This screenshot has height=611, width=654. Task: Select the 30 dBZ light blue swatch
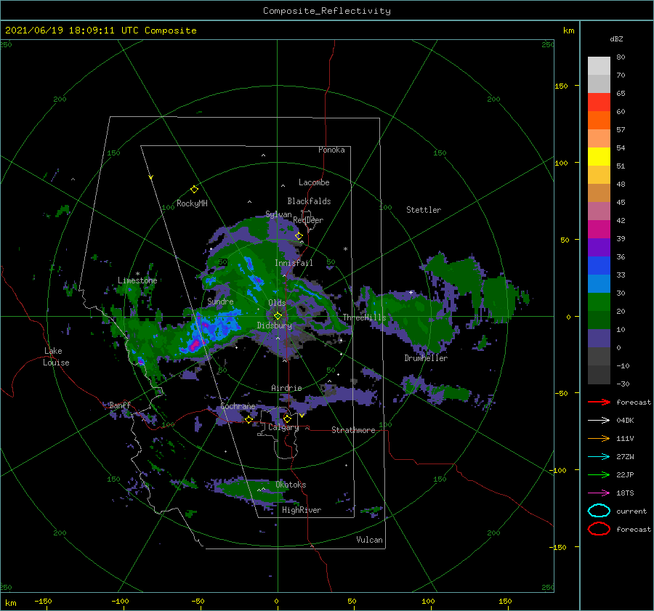tap(599, 283)
